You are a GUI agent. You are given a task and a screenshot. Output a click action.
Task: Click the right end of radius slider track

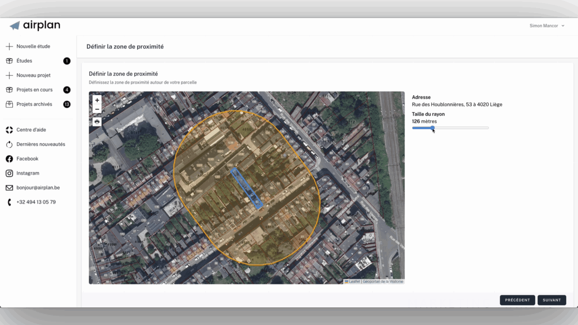pyautogui.click(x=488, y=128)
